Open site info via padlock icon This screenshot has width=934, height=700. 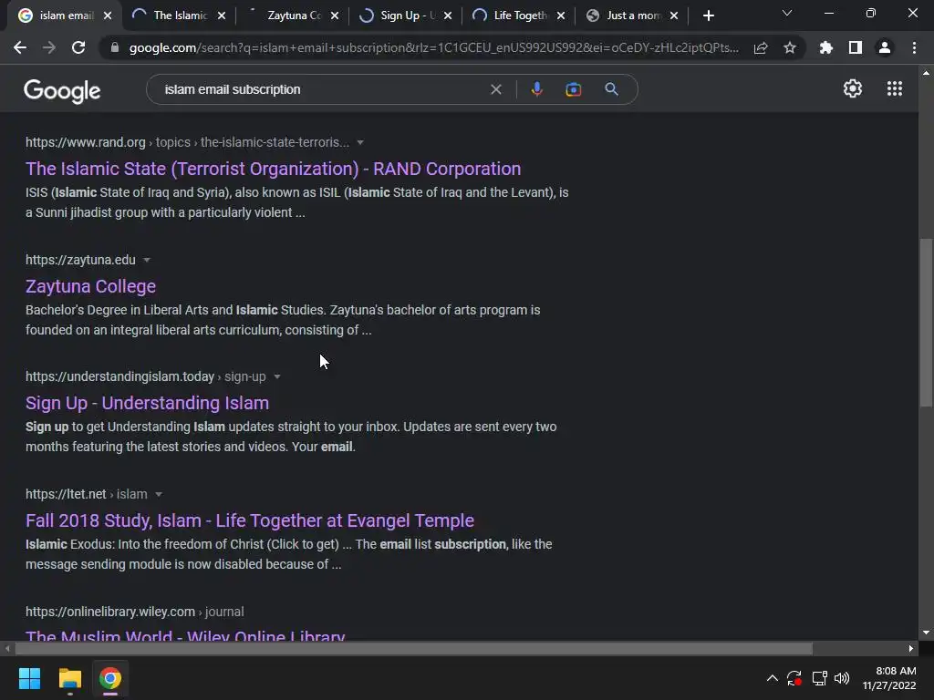[x=115, y=47]
